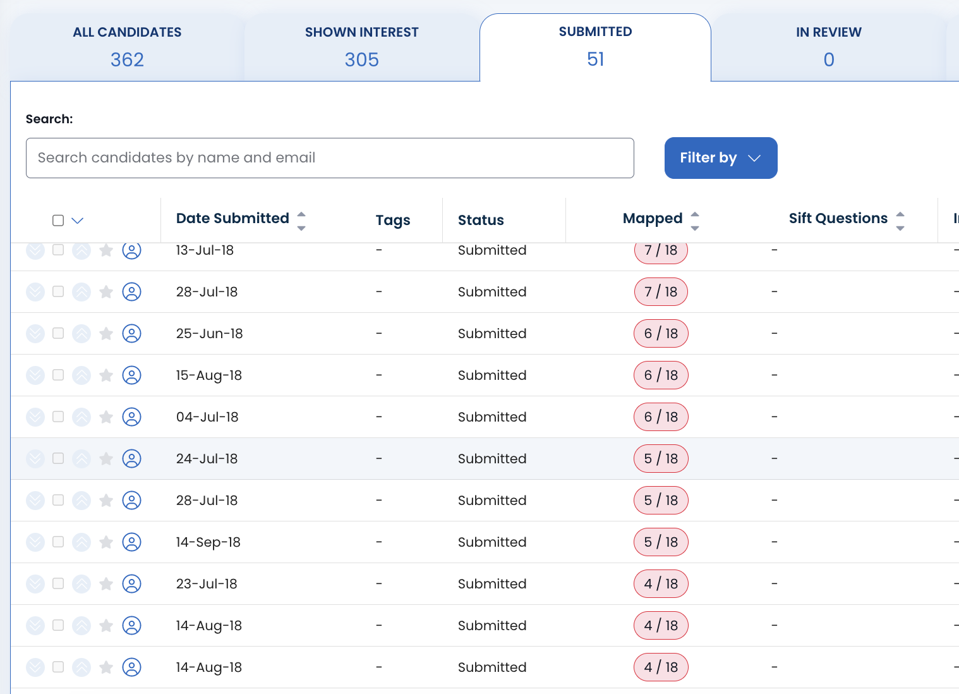Focus the candidate search input field
The image size is (959, 694).
point(330,158)
